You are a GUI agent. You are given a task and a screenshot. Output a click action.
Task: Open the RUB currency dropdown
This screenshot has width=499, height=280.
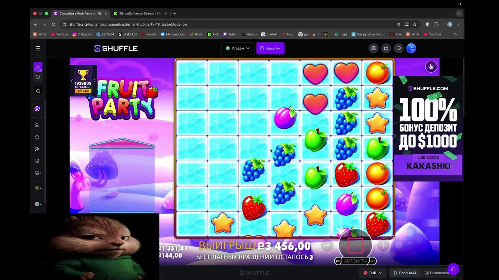[x=373, y=273]
